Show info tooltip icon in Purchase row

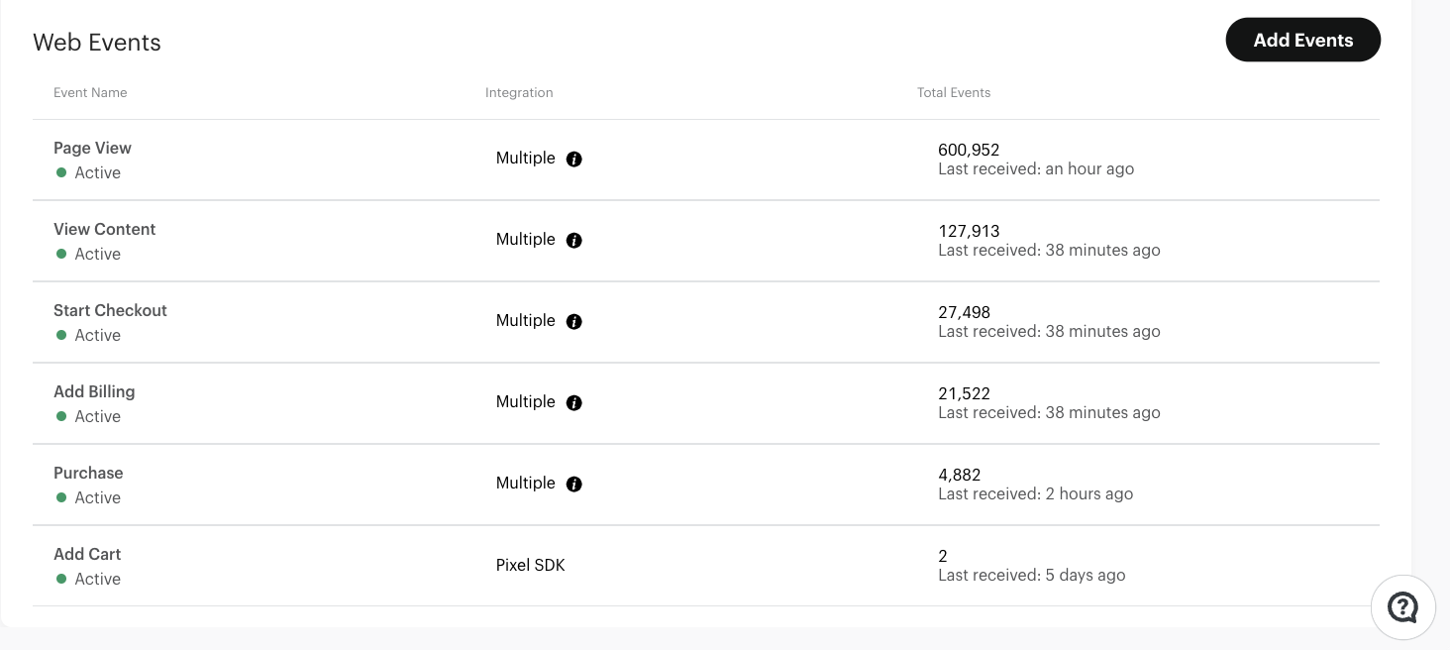pos(573,484)
